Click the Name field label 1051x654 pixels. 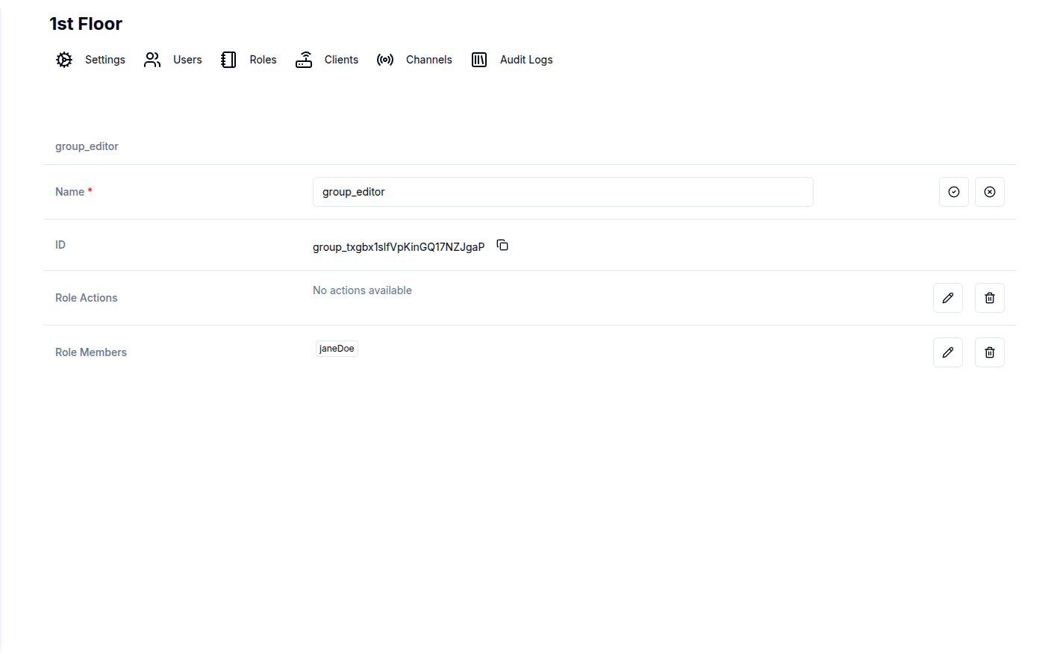pos(73,192)
